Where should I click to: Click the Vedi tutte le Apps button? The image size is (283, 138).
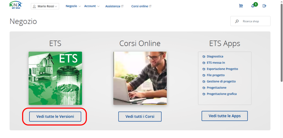(224, 116)
